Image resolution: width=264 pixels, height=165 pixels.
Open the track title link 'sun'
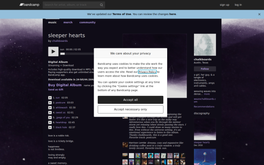pos(58,98)
